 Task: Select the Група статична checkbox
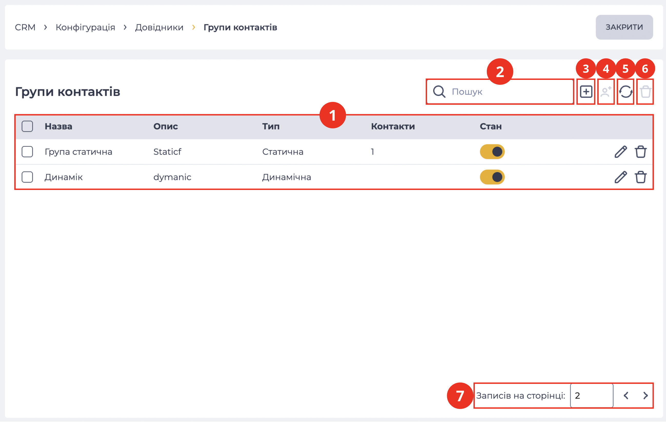27,152
